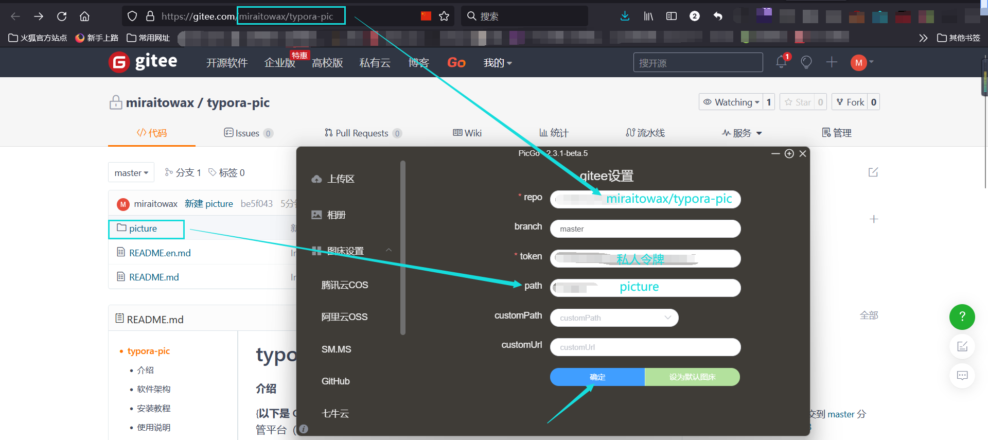This screenshot has height=440, width=988.
Task: Click 开源软件 in gitee navigation
Action: point(227,63)
